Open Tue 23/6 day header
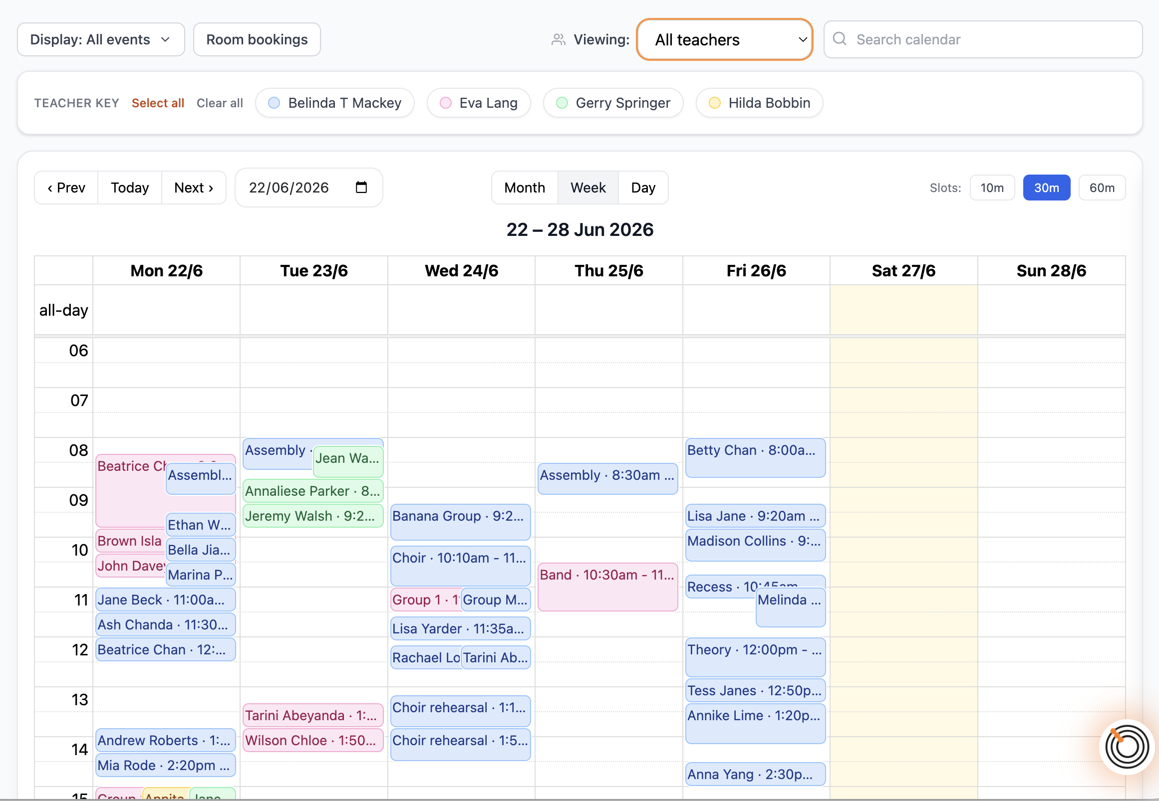 314,270
